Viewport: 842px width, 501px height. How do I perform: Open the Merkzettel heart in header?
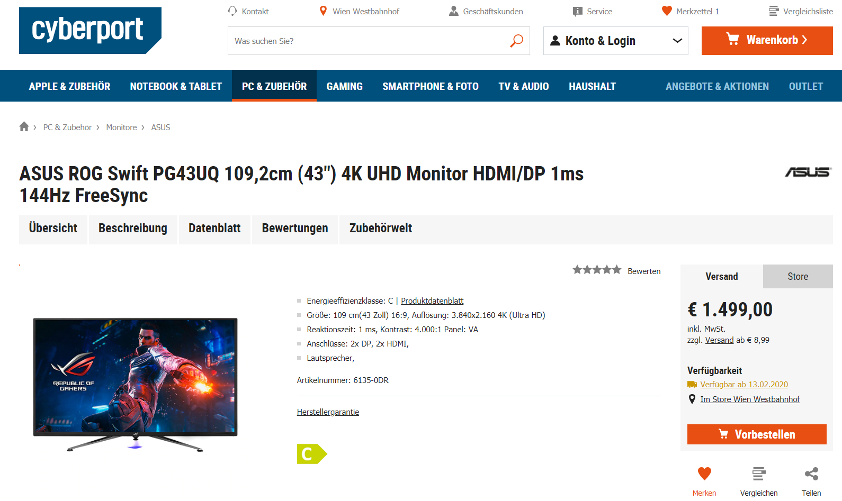tap(667, 11)
